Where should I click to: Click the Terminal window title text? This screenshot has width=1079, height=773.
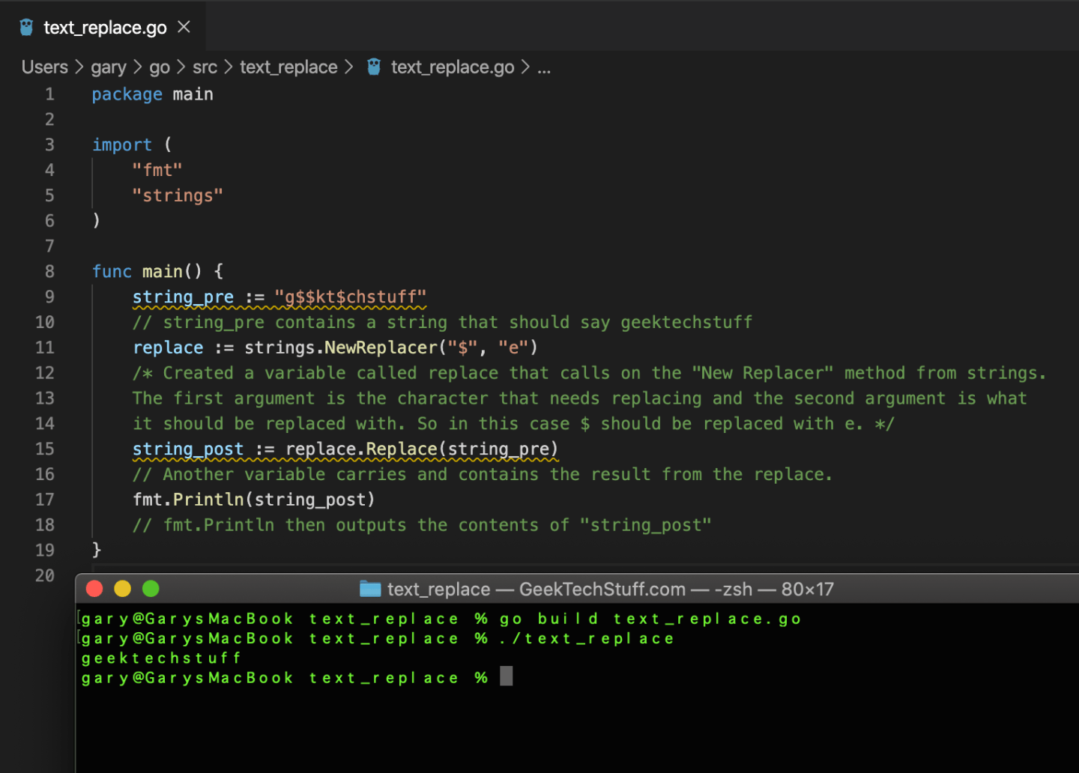[610, 589]
